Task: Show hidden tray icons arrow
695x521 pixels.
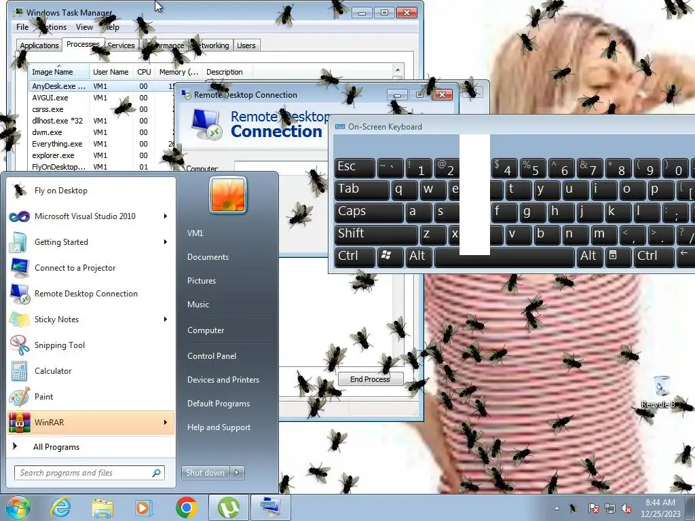Action: [557, 509]
